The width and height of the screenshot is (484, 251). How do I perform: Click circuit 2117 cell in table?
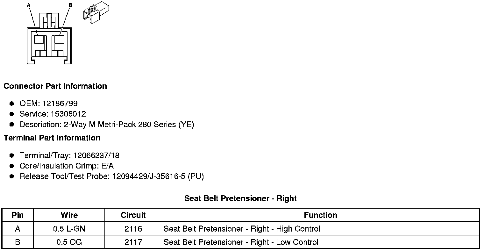tap(133, 242)
